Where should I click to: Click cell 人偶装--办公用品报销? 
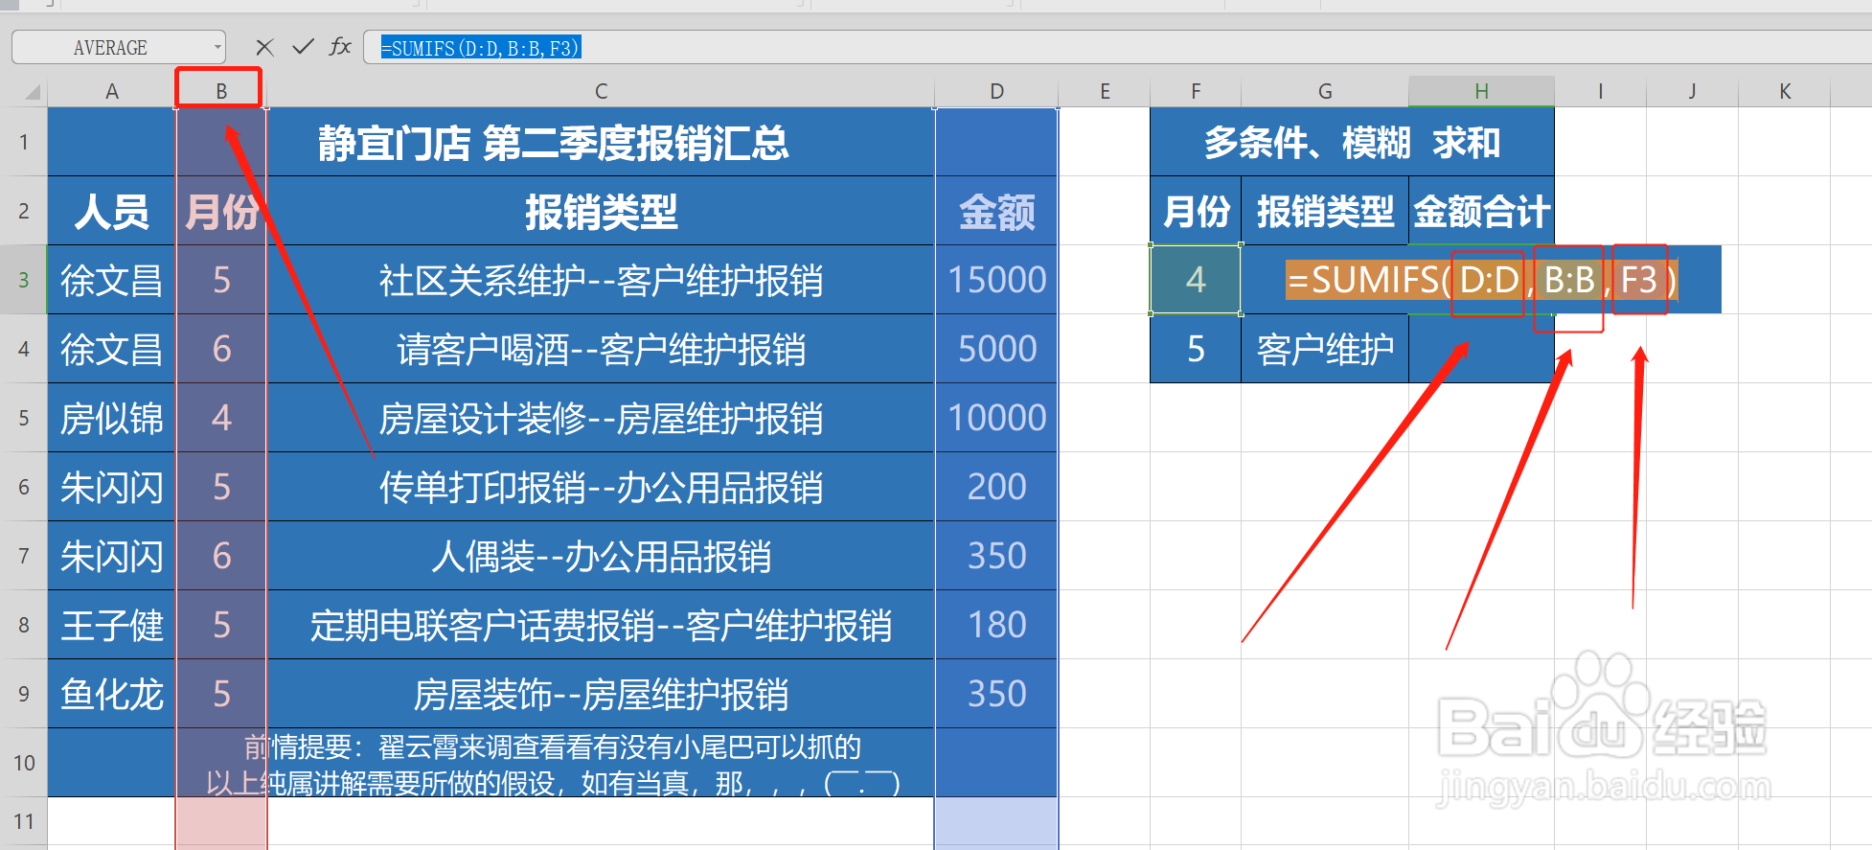tap(601, 556)
